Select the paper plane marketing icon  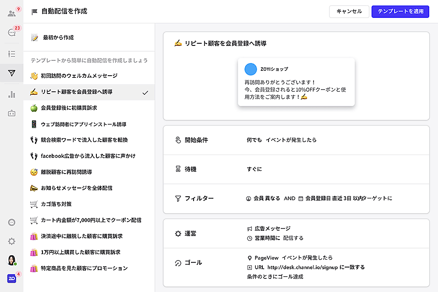coord(12,73)
